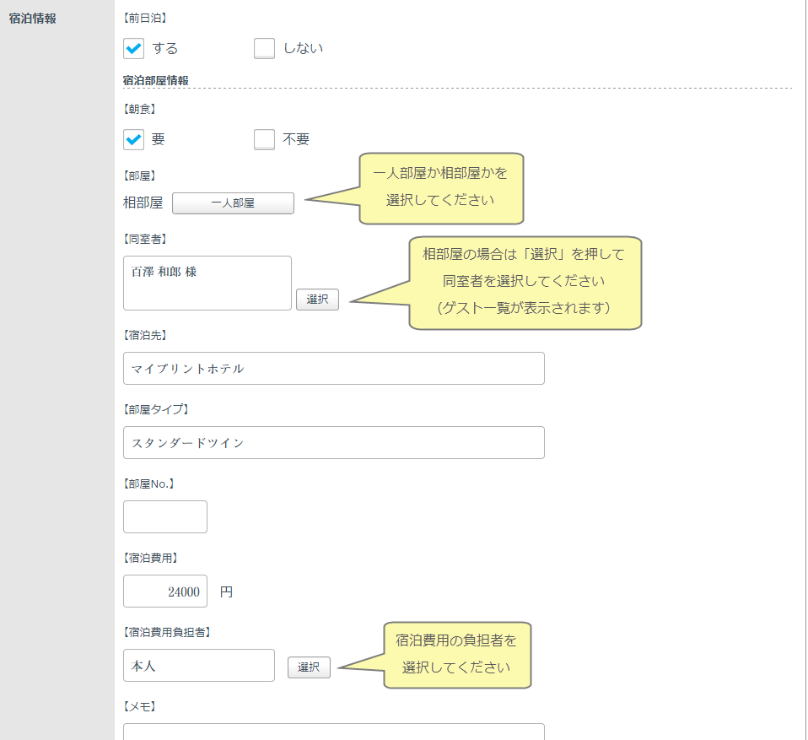The height and width of the screenshot is (740, 808).
Task: Click the 部屋タイプ field showing スタンダードツイン
Action: [x=333, y=443]
